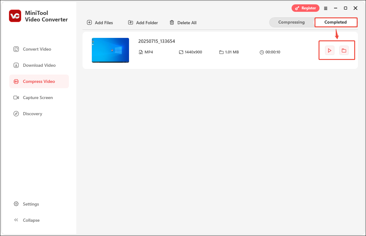Open the hamburger menu in the title bar
Image resolution: width=366 pixels, height=236 pixels.
[x=326, y=8]
